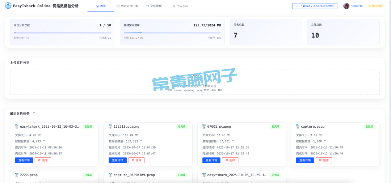
Task: Click 下载EasyTshark抓包软件 download button
Action: 315,6
